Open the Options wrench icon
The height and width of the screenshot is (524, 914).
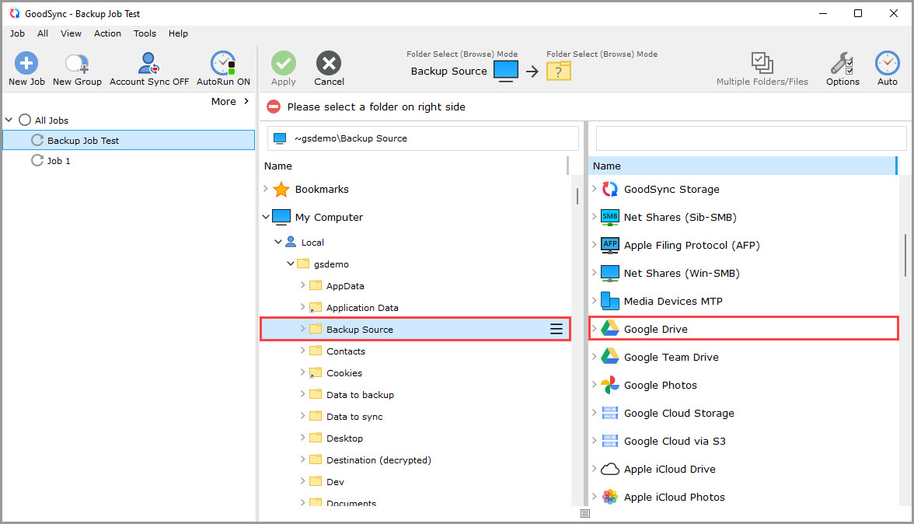(842, 63)
